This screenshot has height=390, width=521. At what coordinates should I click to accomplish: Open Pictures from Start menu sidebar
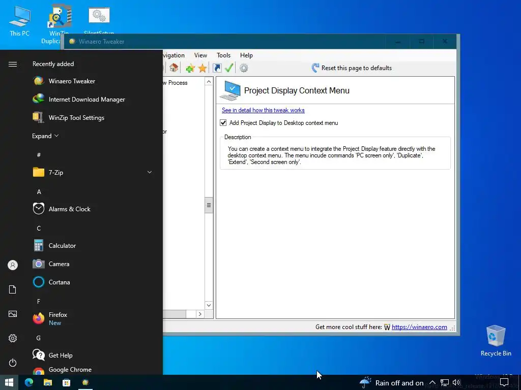(x=13, y=314)
